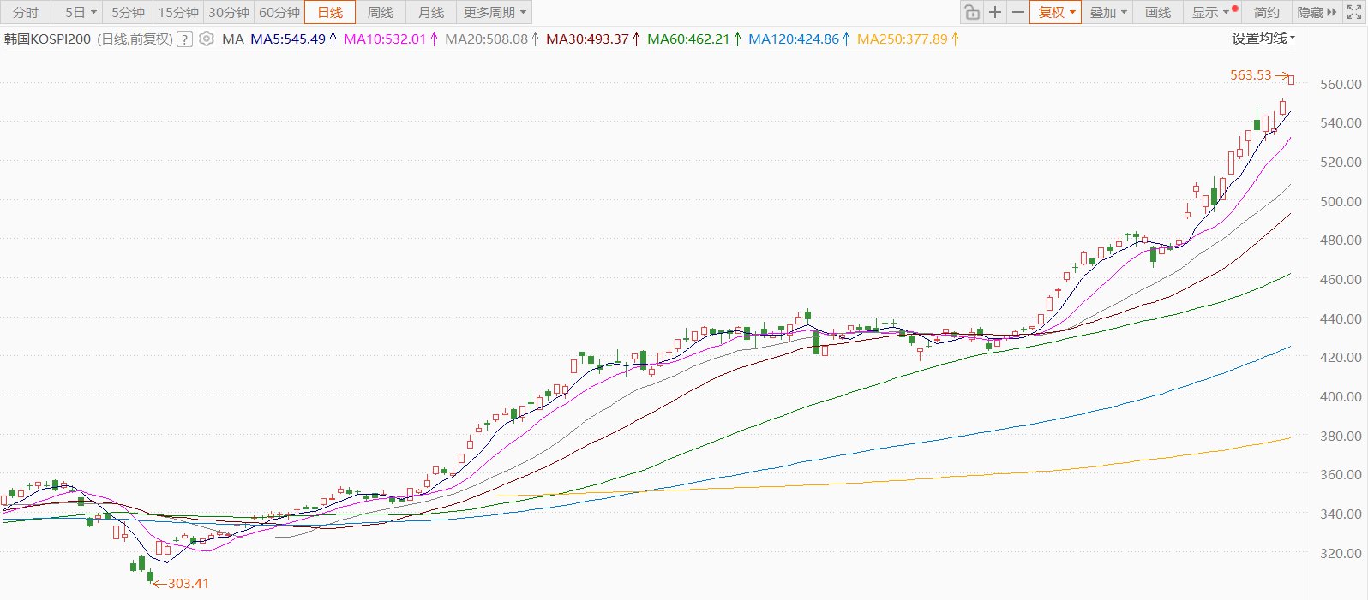Toggle MA250 moving average line label
The height and width of the screenshot is (600, 1368).
903,39
